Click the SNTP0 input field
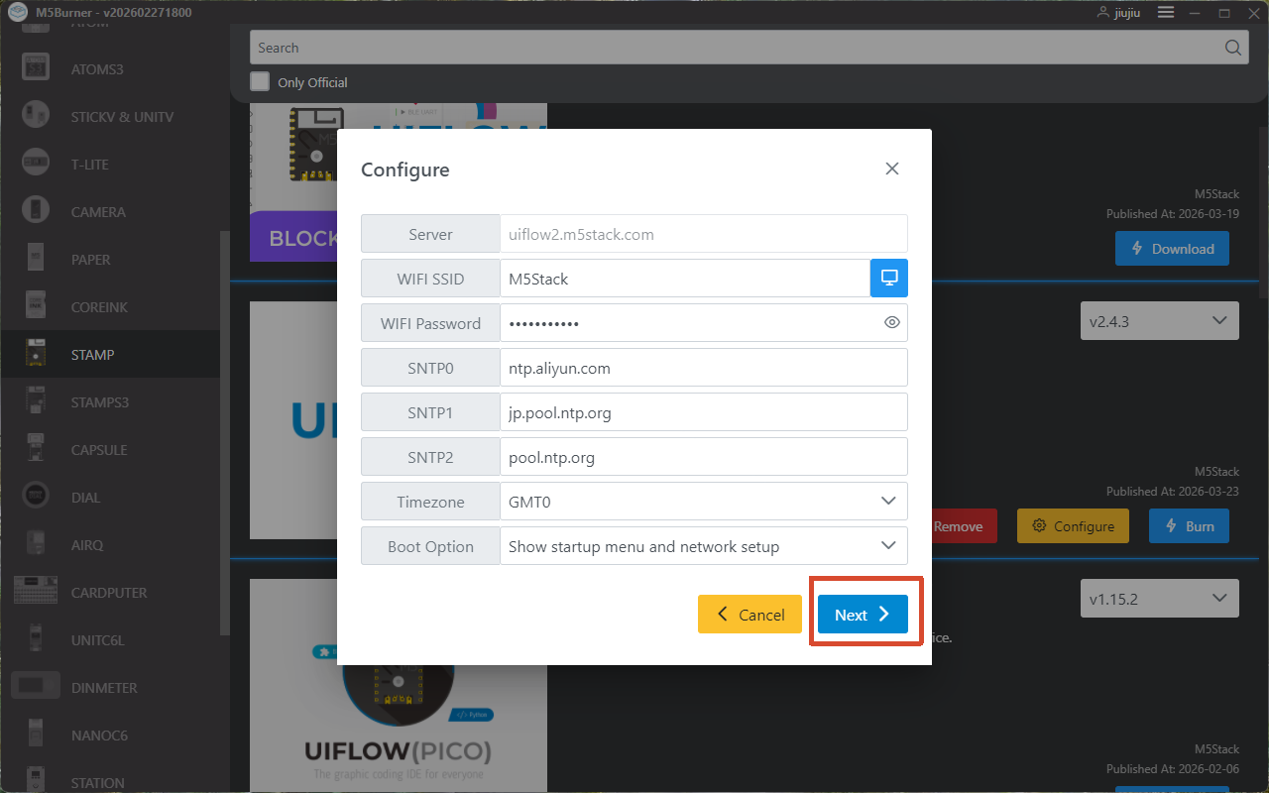The image size is (1269, 793). pyautogui.click(x=703, y=368)
